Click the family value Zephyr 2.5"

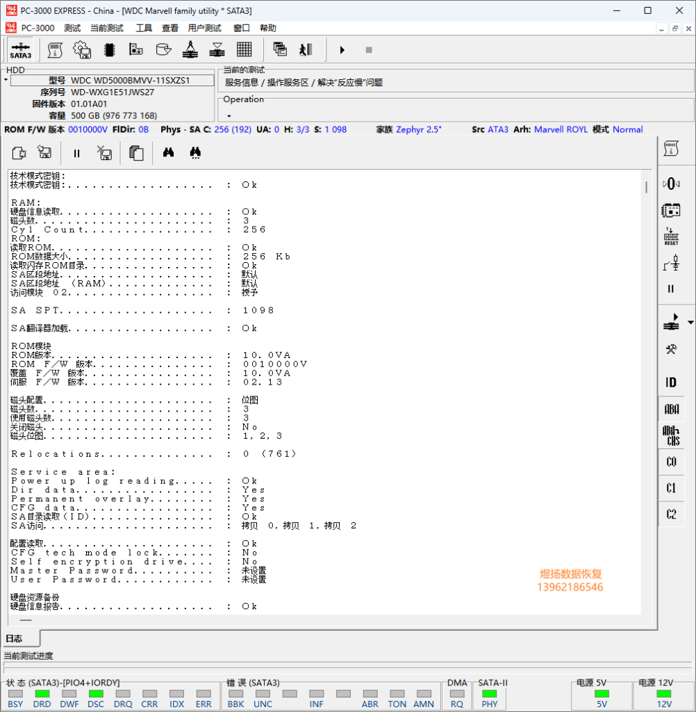418,129
